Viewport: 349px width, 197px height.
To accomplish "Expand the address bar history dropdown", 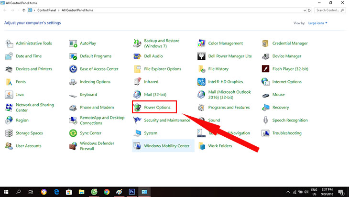I will tap(305, 10).
